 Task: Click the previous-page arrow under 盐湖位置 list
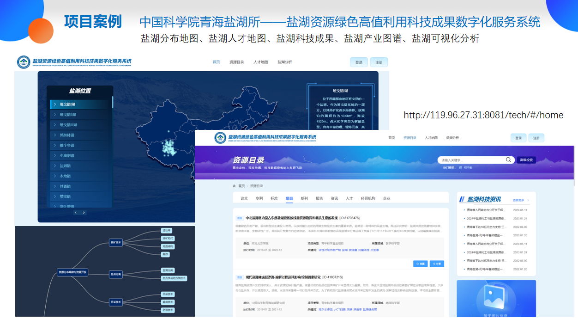76,213
